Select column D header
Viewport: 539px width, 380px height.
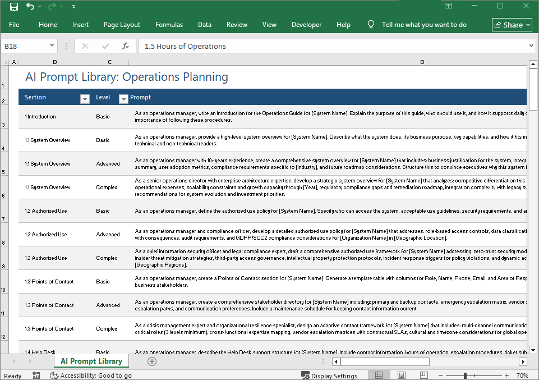click(x=422, y=62)
